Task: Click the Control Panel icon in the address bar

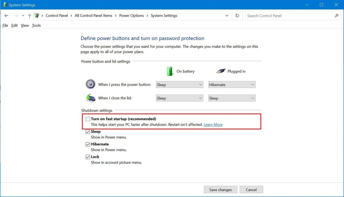Action: [36, 16]
